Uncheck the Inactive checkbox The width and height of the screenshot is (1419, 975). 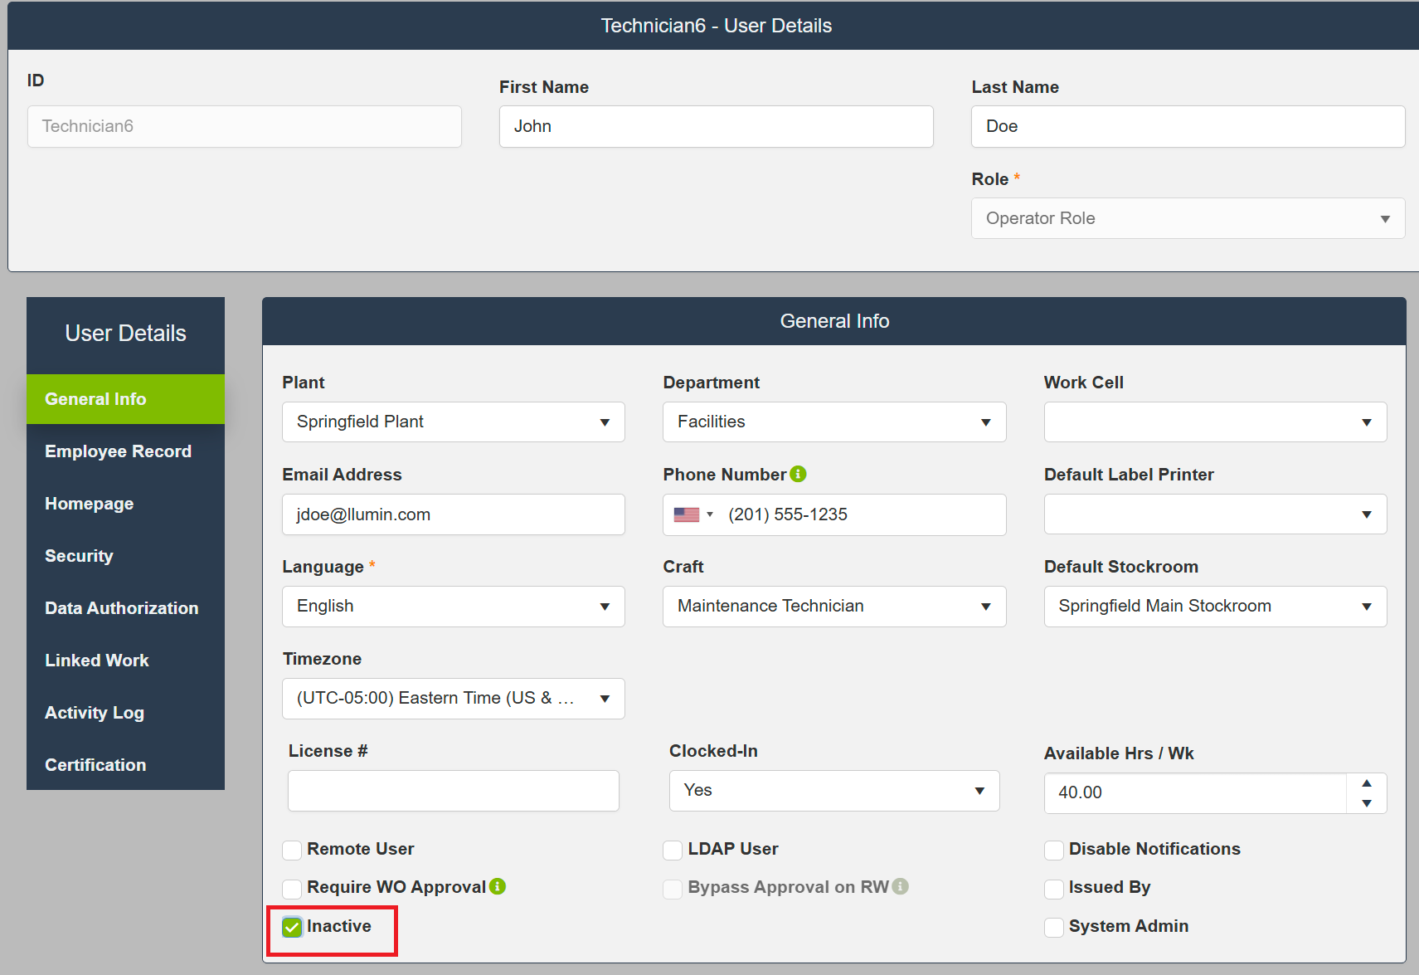coord(292,927)
